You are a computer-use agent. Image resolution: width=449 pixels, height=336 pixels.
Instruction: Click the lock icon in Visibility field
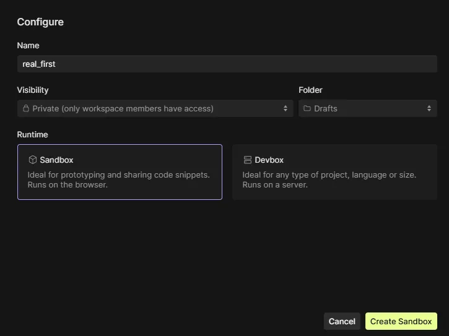[x=26, y=108]
